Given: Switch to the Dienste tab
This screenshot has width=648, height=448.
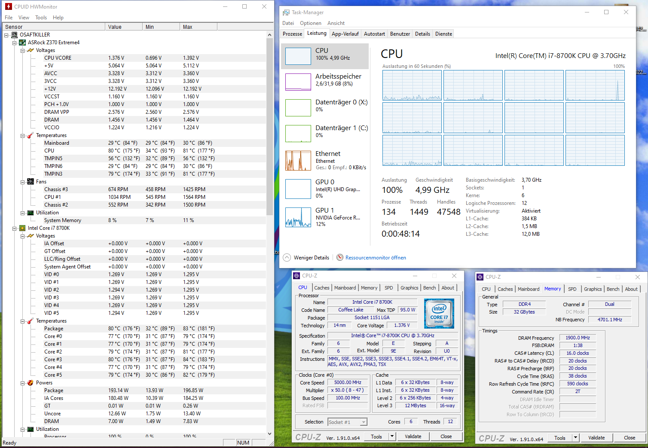Looking at the screenshot, I should (443, 34).
